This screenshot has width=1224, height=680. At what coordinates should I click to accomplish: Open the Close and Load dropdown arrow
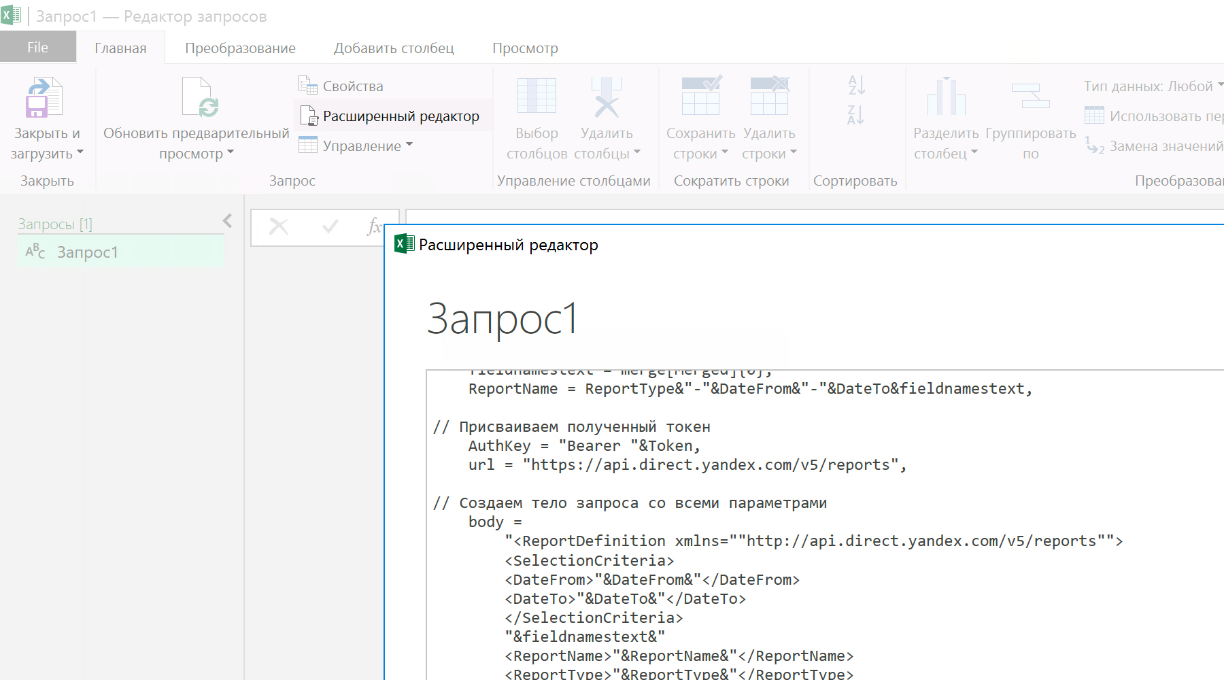click(80, 152)
